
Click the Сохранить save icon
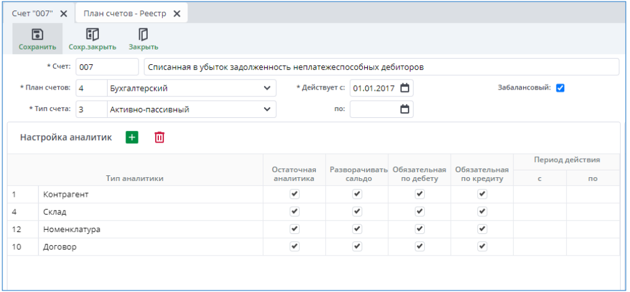tap(37, 35)
